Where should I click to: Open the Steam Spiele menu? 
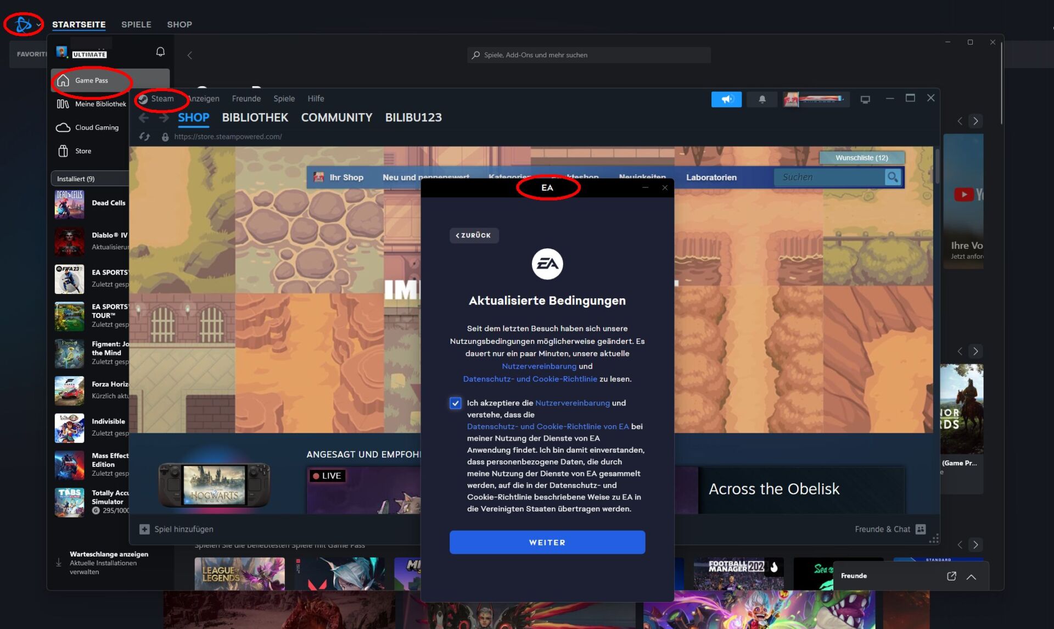284,99
